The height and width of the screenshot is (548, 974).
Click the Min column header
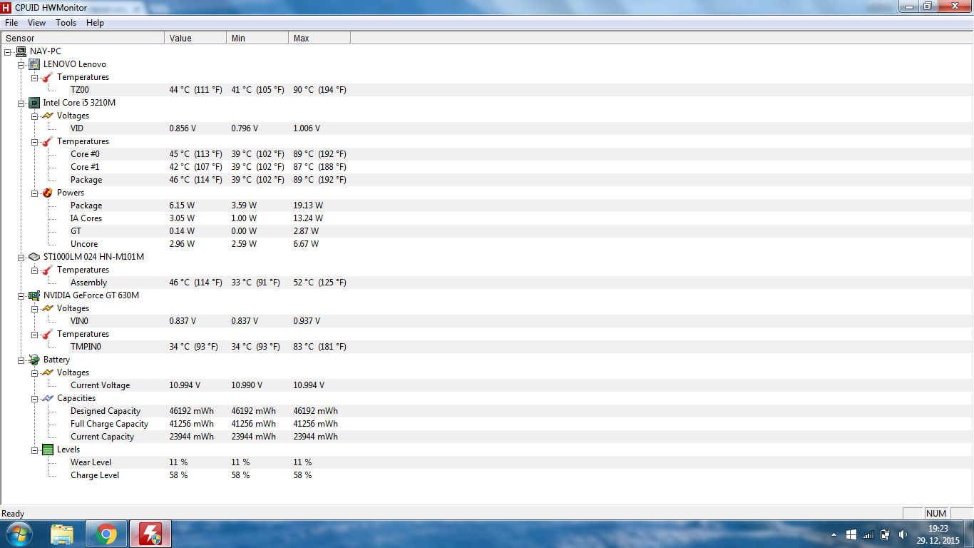[257, 39]
